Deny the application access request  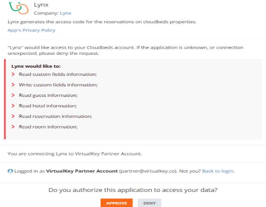pyautogui.click(x=149, y=203)
